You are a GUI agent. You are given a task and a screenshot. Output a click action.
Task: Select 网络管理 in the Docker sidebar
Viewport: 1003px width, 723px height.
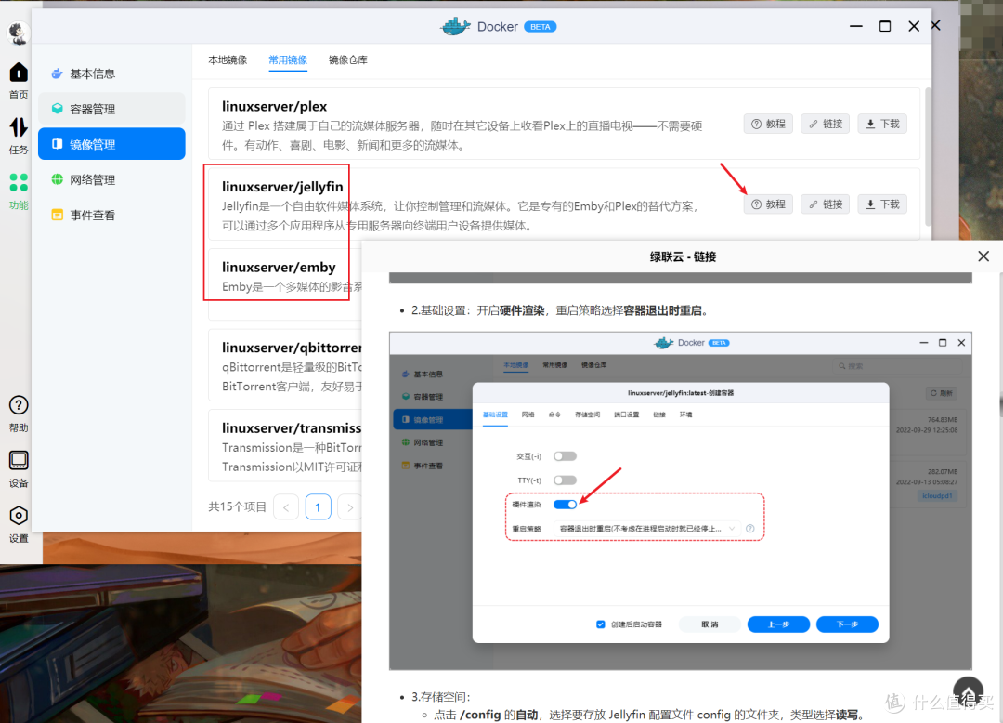[111, 179]
